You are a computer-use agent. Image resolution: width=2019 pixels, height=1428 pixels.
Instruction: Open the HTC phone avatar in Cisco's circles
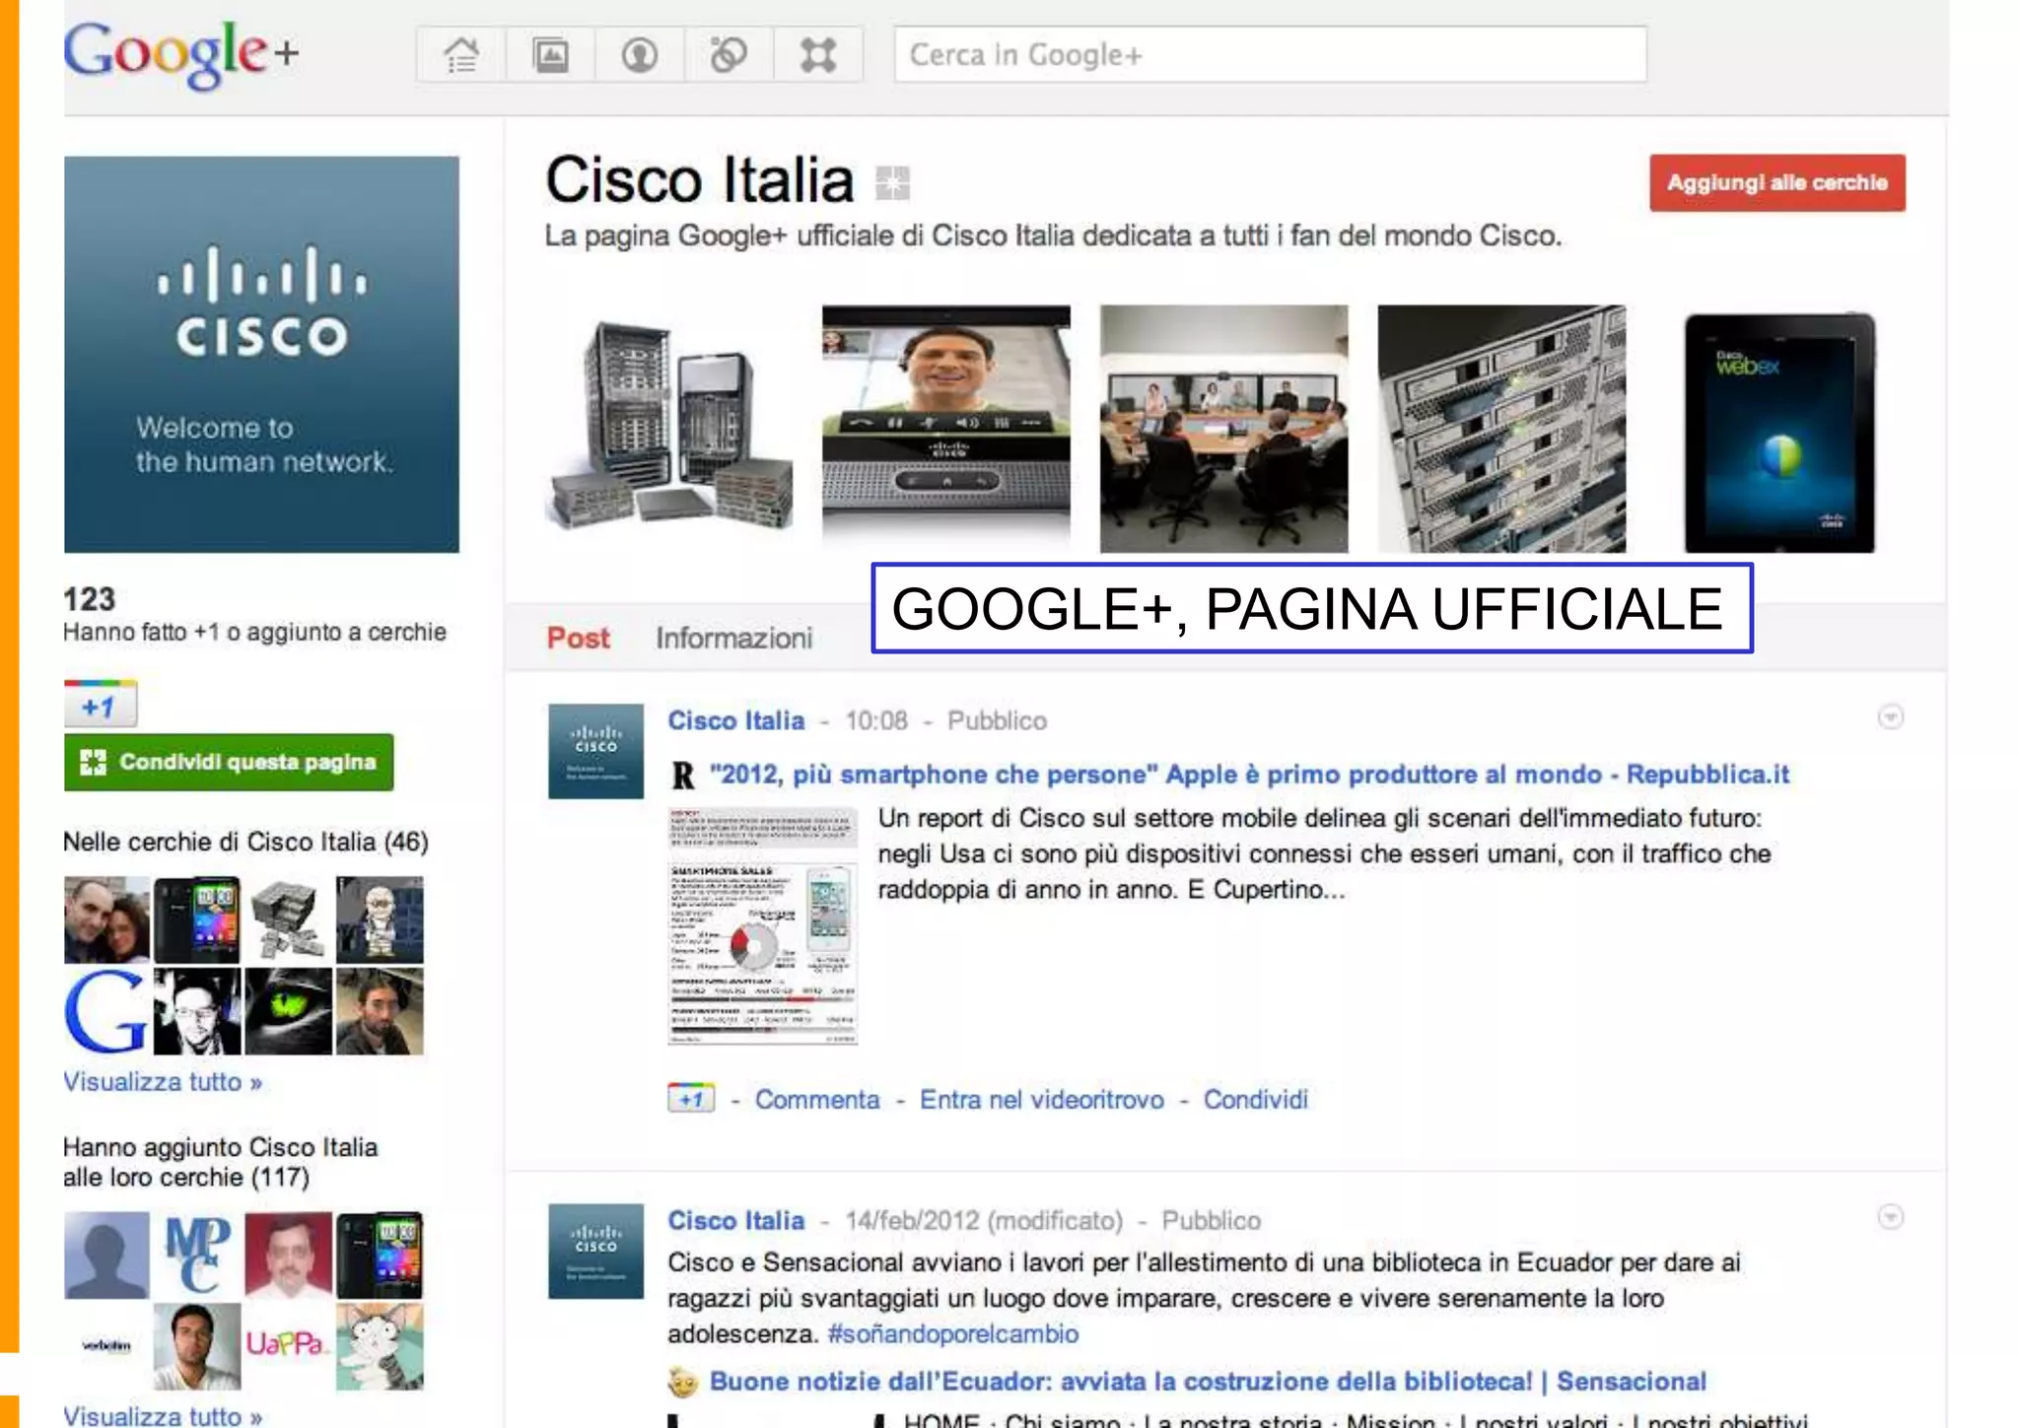point(197,919)
